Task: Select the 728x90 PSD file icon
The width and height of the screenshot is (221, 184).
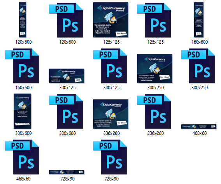Action: coord(110,157)
